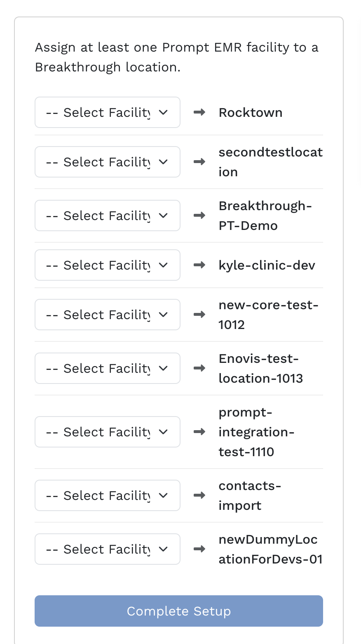
Task: Click the arrow icon next to Enovis-test-location-1013
Action: click(x=199, y=368)
